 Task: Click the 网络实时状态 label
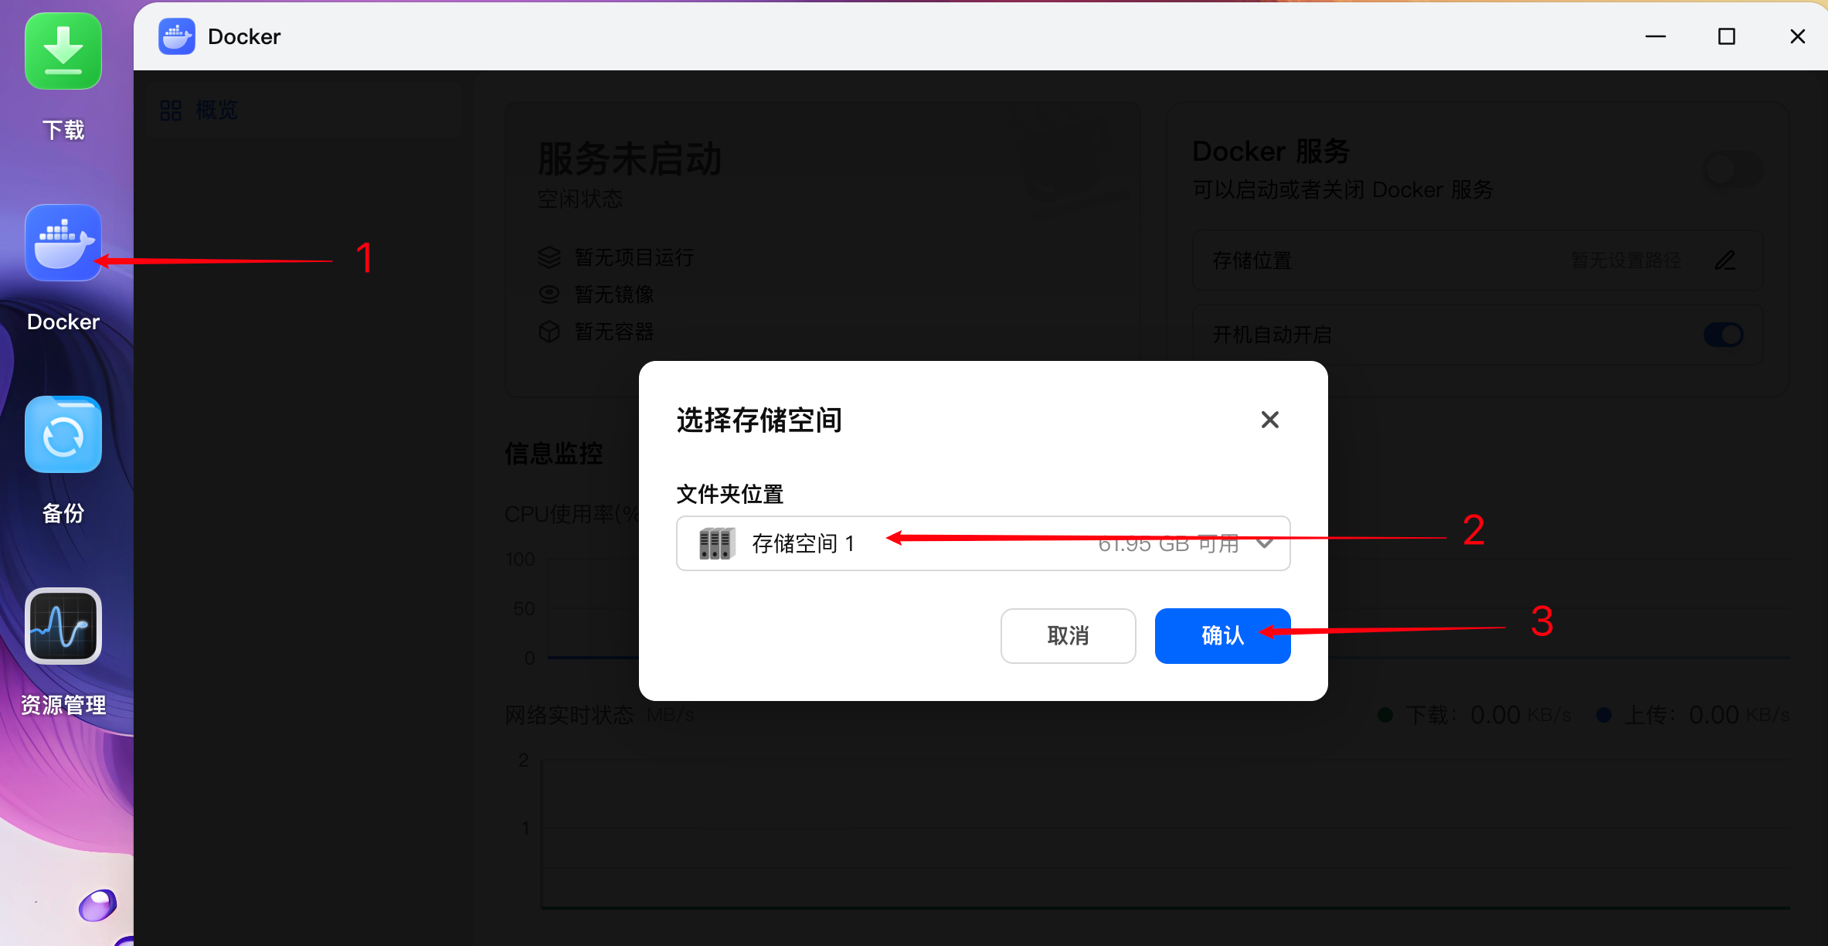click(569, 715)
